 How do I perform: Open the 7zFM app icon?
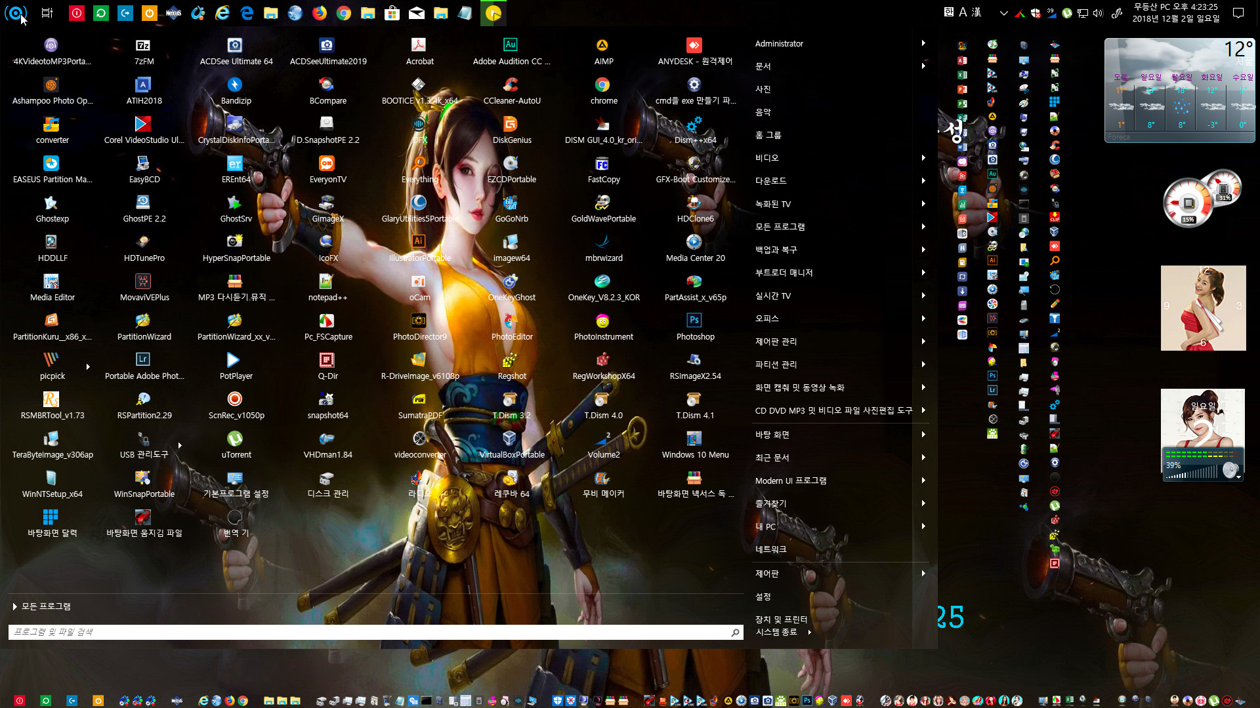coord(144,51)
